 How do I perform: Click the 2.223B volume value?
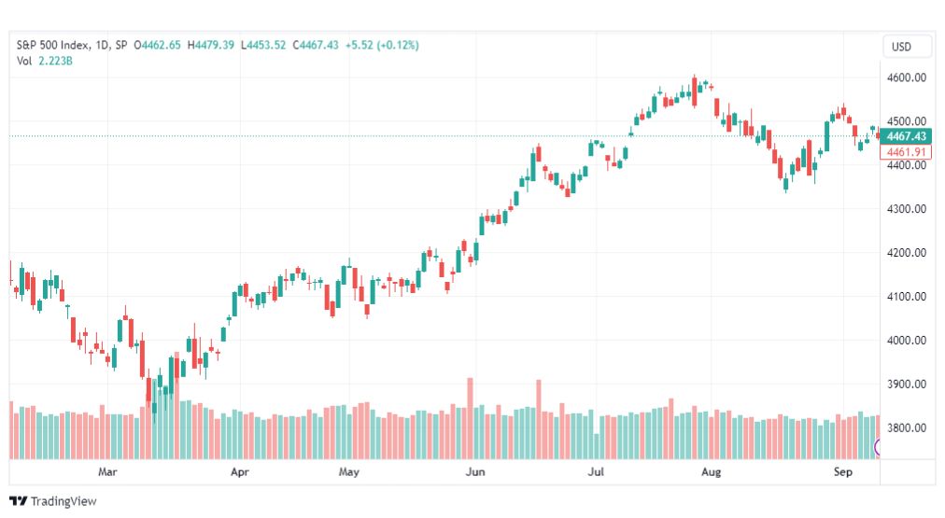(55, 61)
